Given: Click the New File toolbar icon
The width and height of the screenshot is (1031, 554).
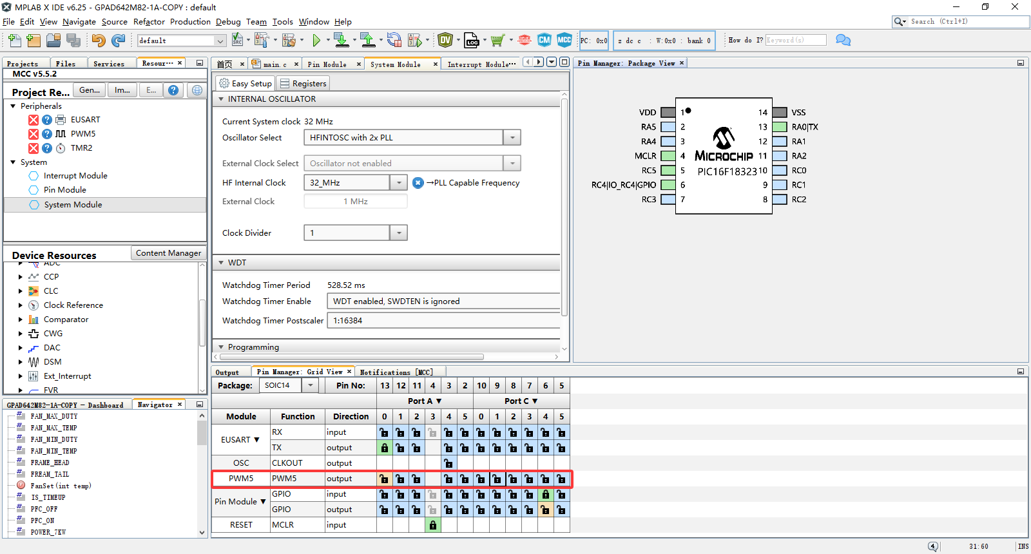Looking at the screenshot, I should coord(14,41).
